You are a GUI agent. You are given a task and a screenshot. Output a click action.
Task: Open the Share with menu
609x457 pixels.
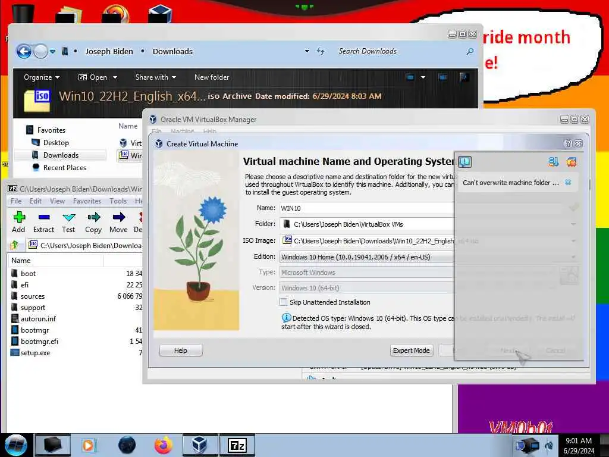[x=155, y=77]
